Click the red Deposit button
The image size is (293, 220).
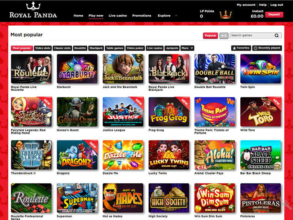click(274, 15)
